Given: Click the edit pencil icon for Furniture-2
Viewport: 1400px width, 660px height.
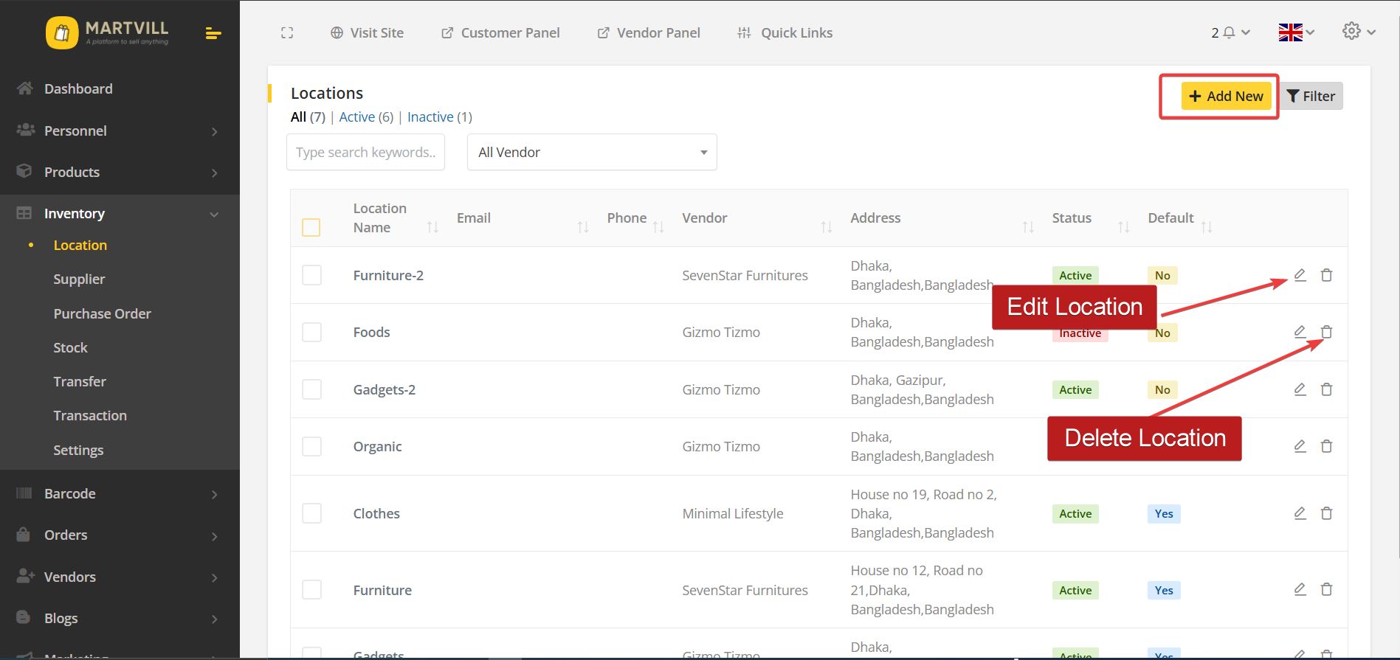Looking at the screenshot, I should click(1300, 275).
